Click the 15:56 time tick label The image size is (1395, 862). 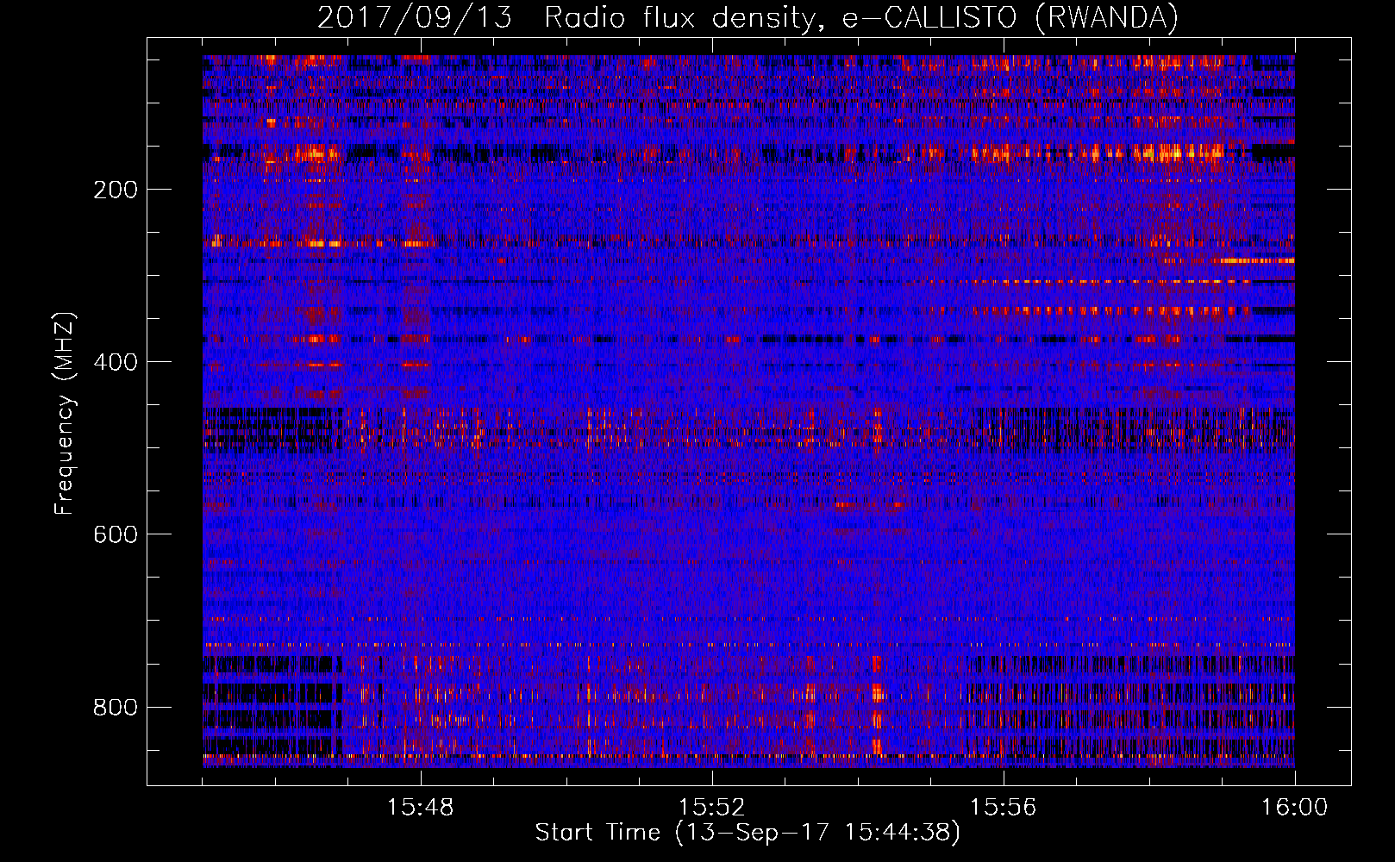(1004, 807)
